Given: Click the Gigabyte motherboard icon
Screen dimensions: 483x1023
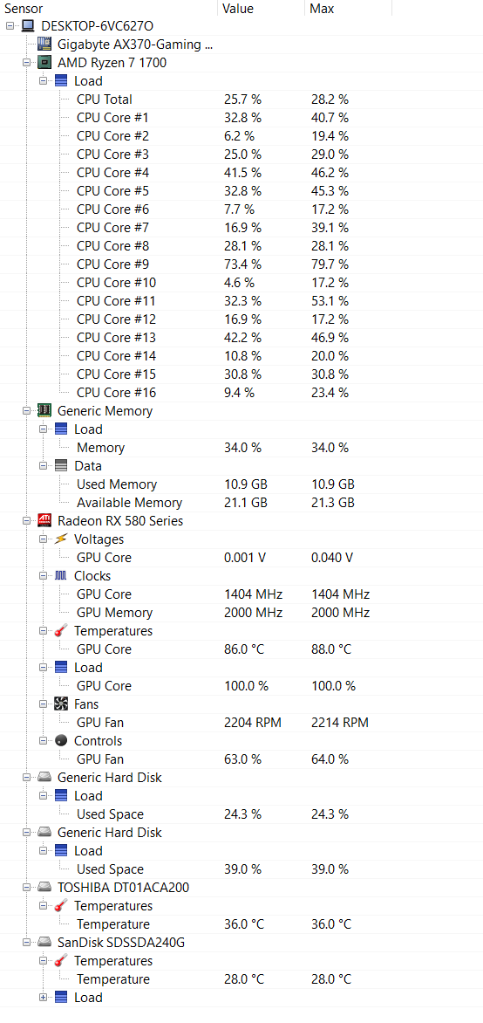Looking at the screenshot, I should pyautogui.click(x=44, y=45).
